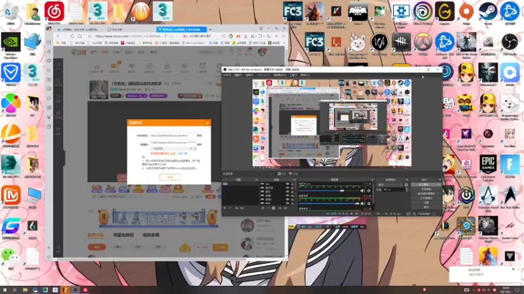Open settings gear for second mixer channel
The height and width of the screenshot is (294, 524).
[369, 203]
